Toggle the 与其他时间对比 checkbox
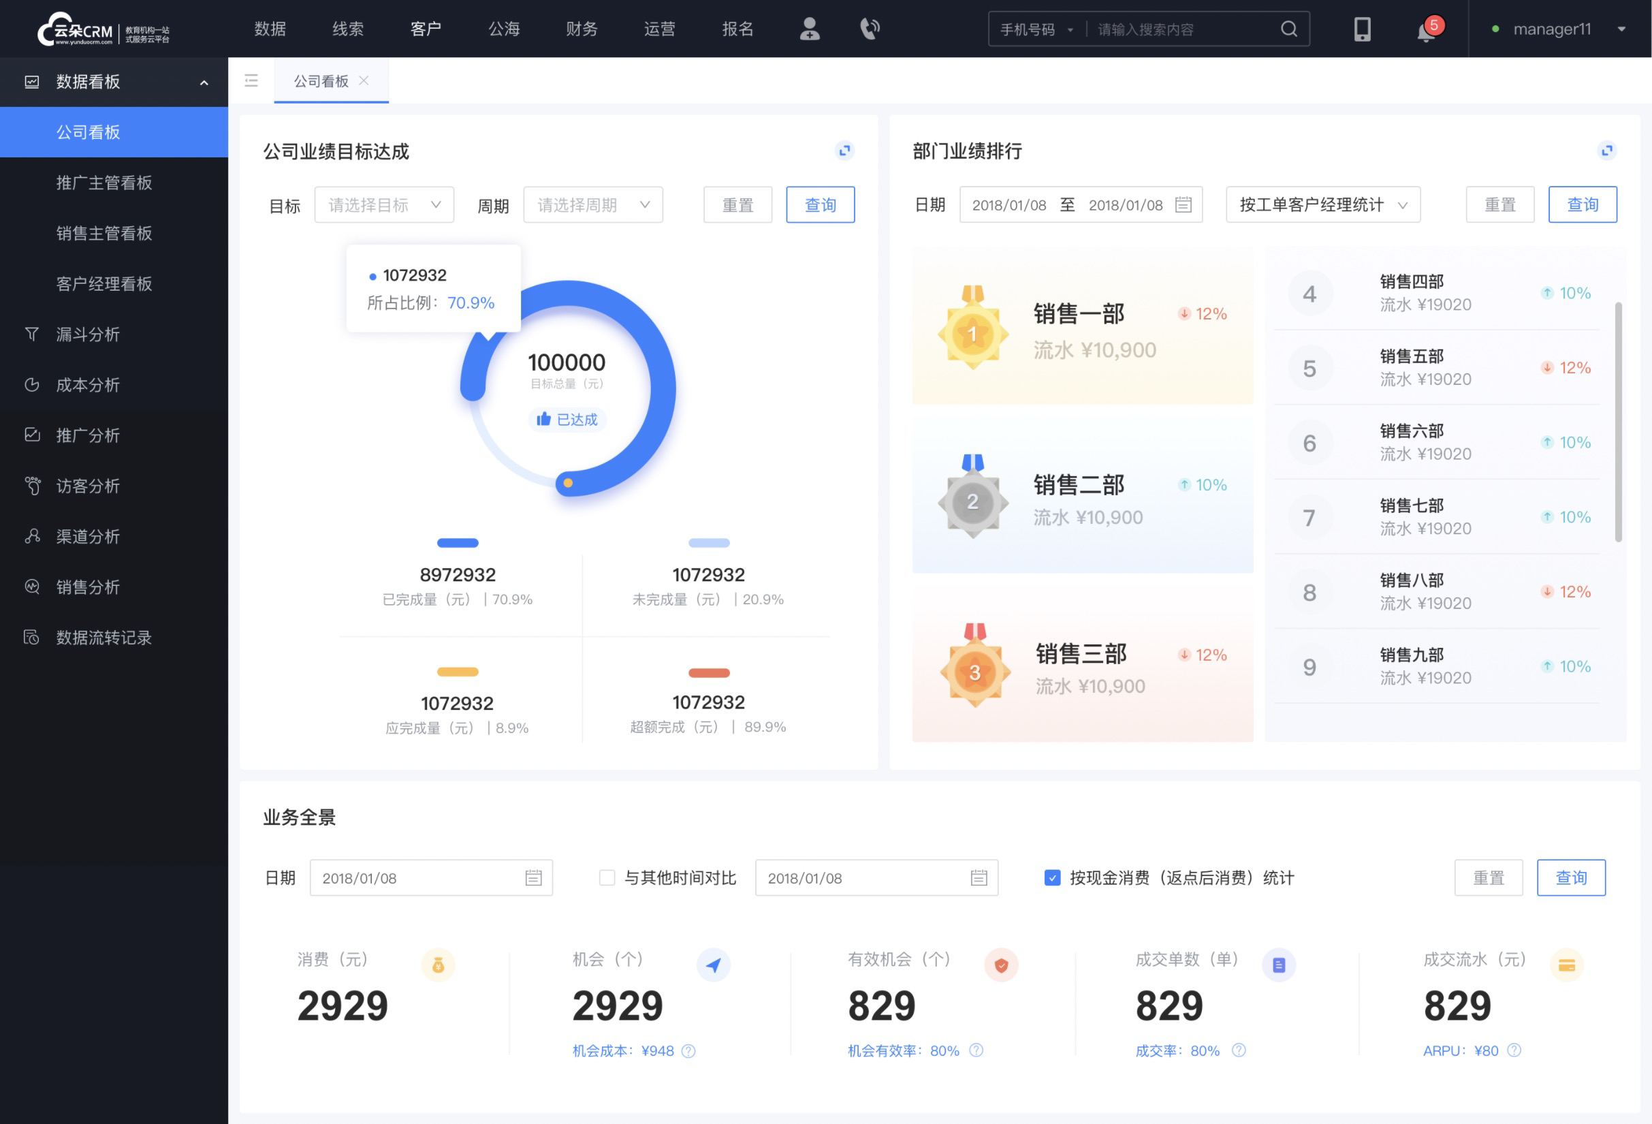This screenshot has width=1652, height=1124. coord(601,878)
